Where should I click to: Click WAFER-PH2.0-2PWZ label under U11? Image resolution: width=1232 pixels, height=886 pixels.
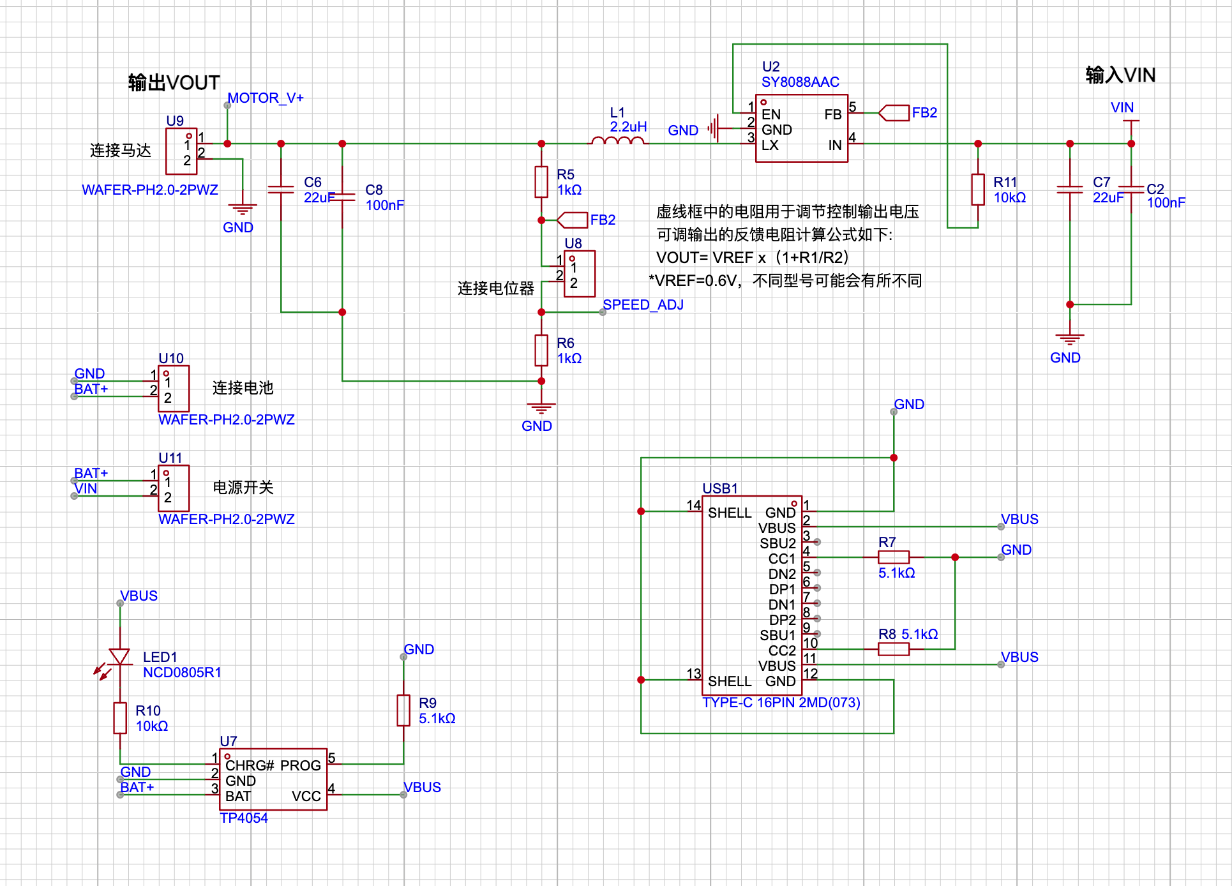[x=227, y=519]
